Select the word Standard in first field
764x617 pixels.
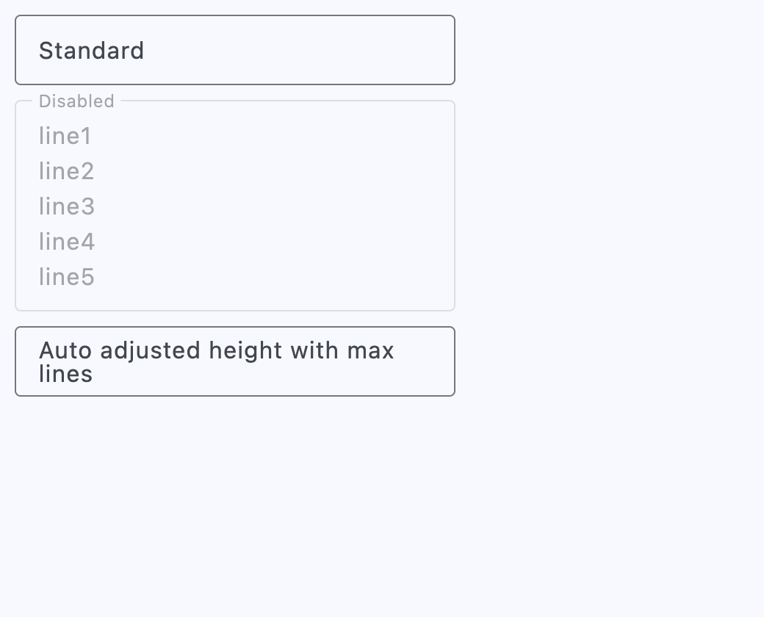92,51
